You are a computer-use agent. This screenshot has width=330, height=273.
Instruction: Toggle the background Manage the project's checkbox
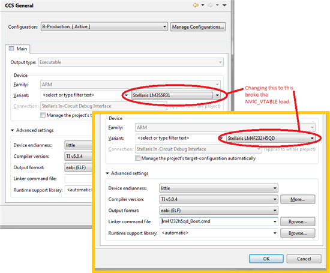click(x=43, y=115)
